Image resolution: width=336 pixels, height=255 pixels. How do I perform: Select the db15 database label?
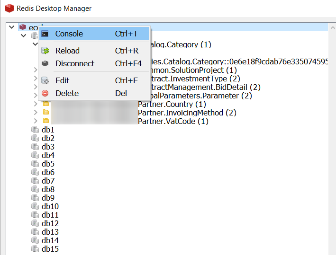(50, 249)
